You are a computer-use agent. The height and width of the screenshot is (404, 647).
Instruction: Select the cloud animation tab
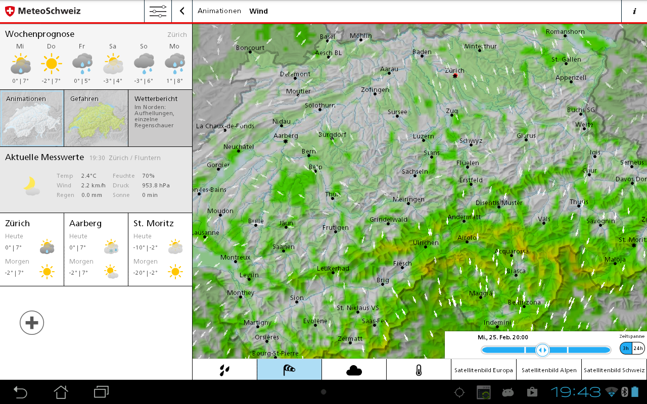(354, 370)
